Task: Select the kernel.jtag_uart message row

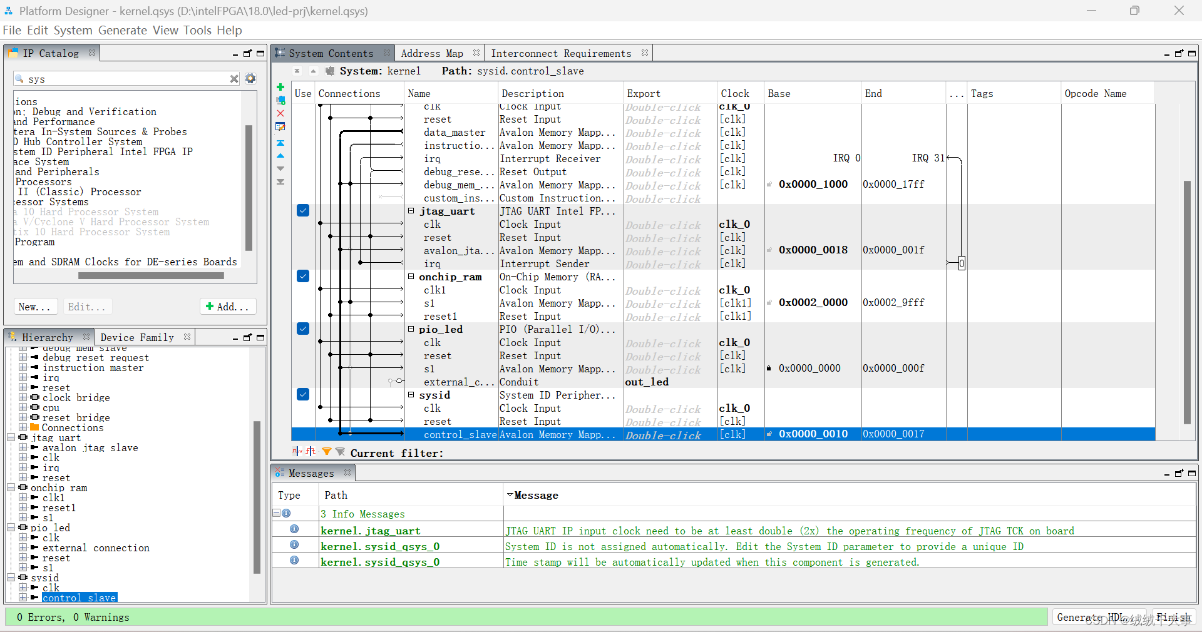Action: 734,531
